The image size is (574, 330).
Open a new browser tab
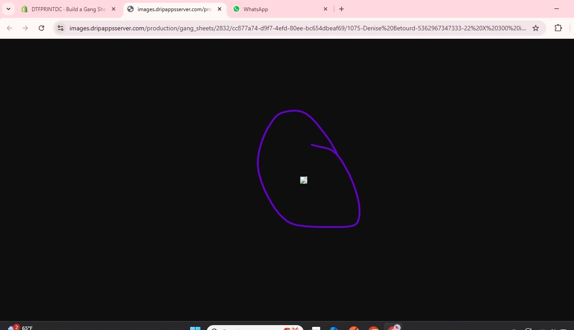tap(342, 9)
